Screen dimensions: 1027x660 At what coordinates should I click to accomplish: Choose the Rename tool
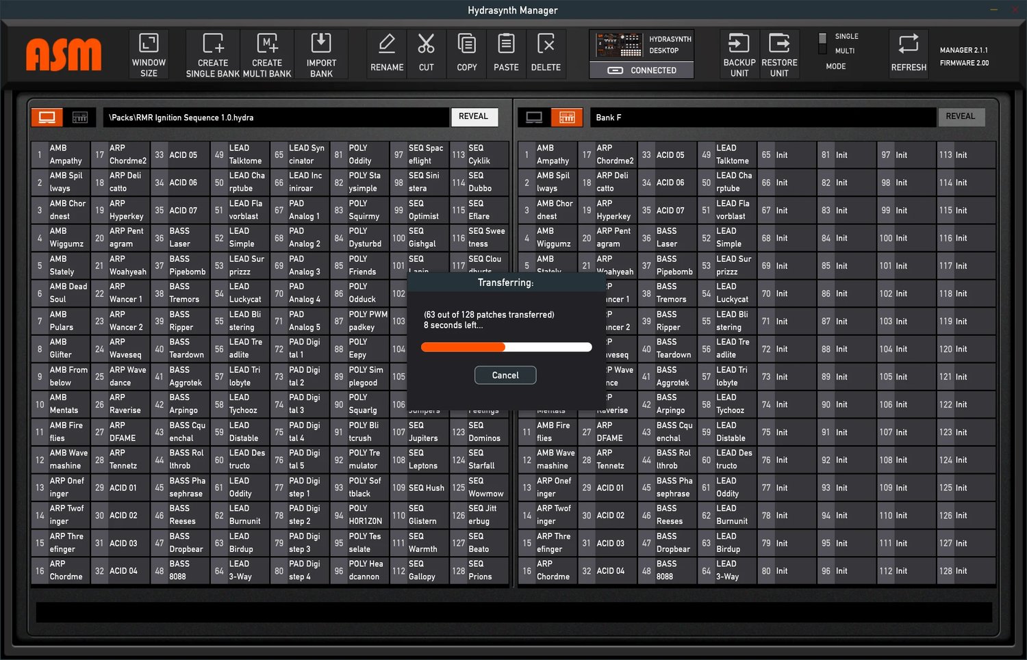pos(387,54)
